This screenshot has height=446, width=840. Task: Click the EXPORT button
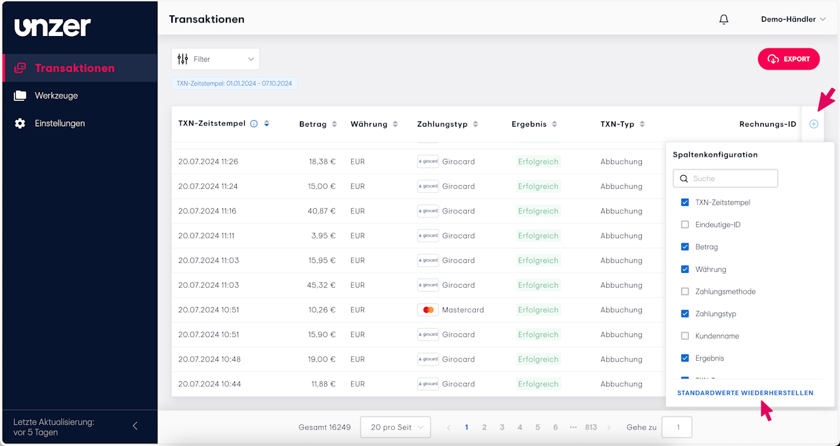(788, 59)
